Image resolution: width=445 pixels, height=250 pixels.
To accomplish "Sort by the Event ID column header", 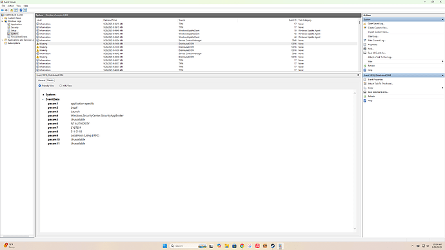I will (268, 20).
